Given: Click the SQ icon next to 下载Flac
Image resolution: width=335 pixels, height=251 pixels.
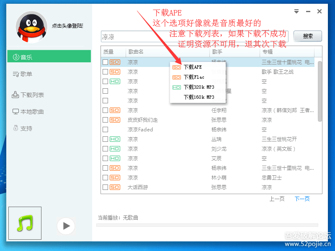Looking at the screenshot, I should pos(176,77).
